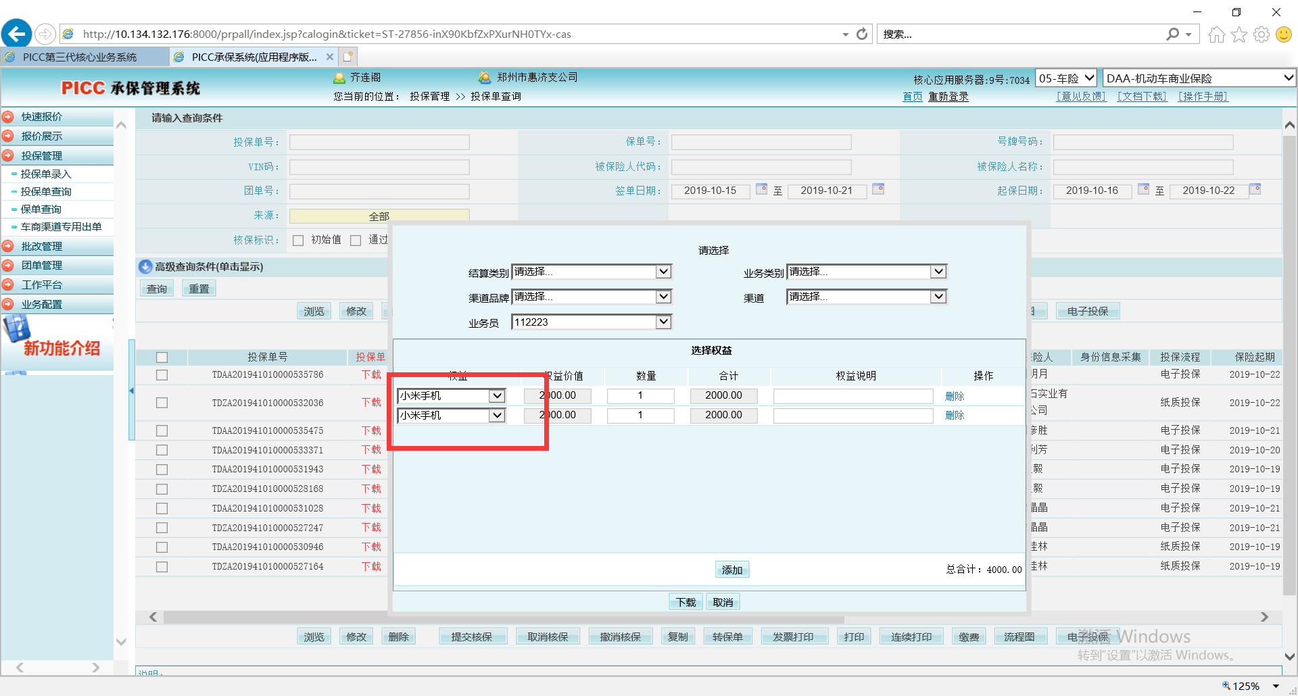Click the refresh page icon
The width and height of the screenshot is (1298, 696).
click(862, 34)
